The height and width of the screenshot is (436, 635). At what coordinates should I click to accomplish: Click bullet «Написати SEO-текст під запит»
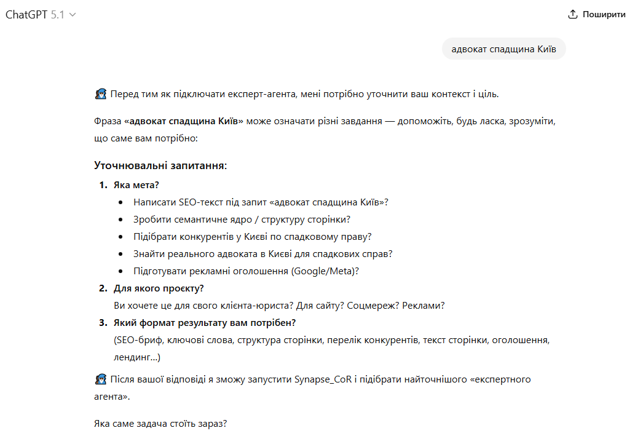[x=261, y=202]
